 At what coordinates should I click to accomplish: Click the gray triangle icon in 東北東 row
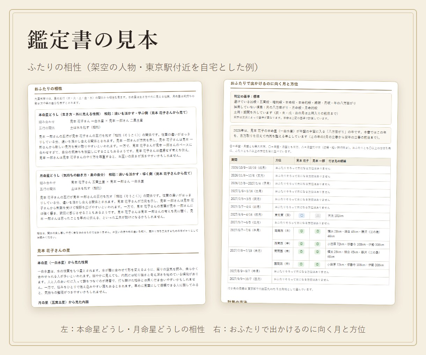tap(318, 216)
